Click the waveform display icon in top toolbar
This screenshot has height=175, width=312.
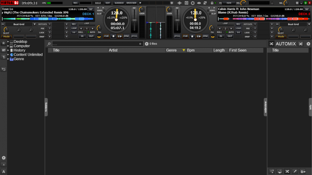pos(179,3)
